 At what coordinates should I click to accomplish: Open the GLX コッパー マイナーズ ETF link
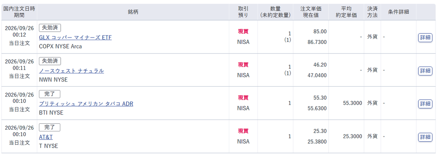[75, 38]
